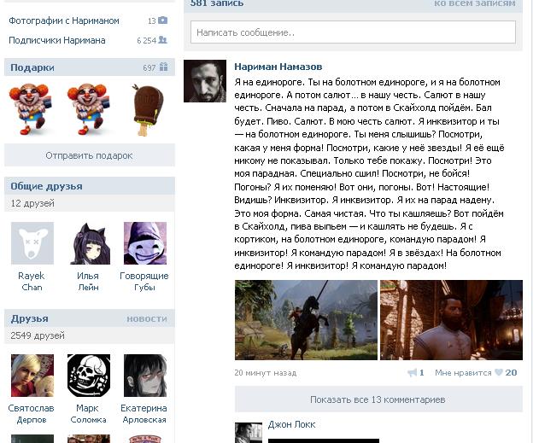Open the first clown gift image

tap(30, 108)
